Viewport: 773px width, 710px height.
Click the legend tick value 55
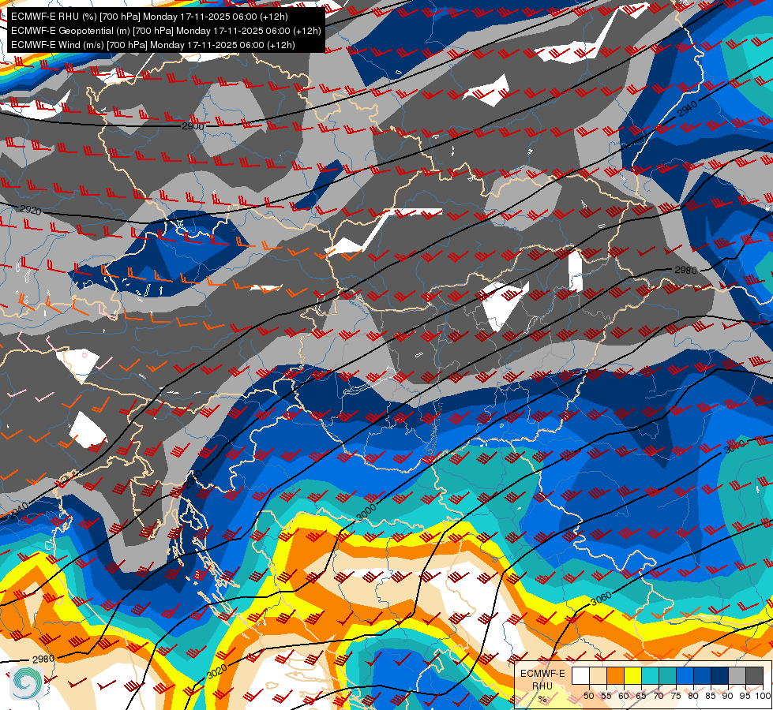606,696
